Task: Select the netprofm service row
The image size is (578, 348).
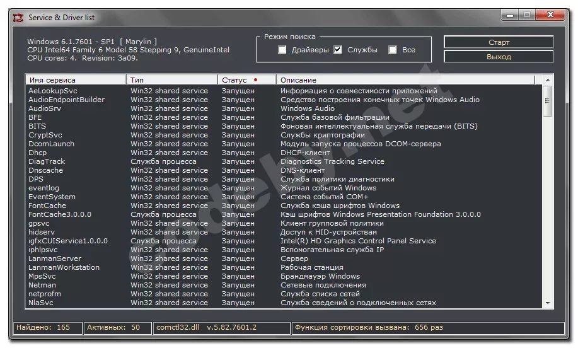Action: pos(284,294)
